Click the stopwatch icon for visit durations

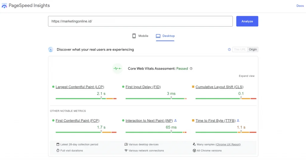coord(58,150)
